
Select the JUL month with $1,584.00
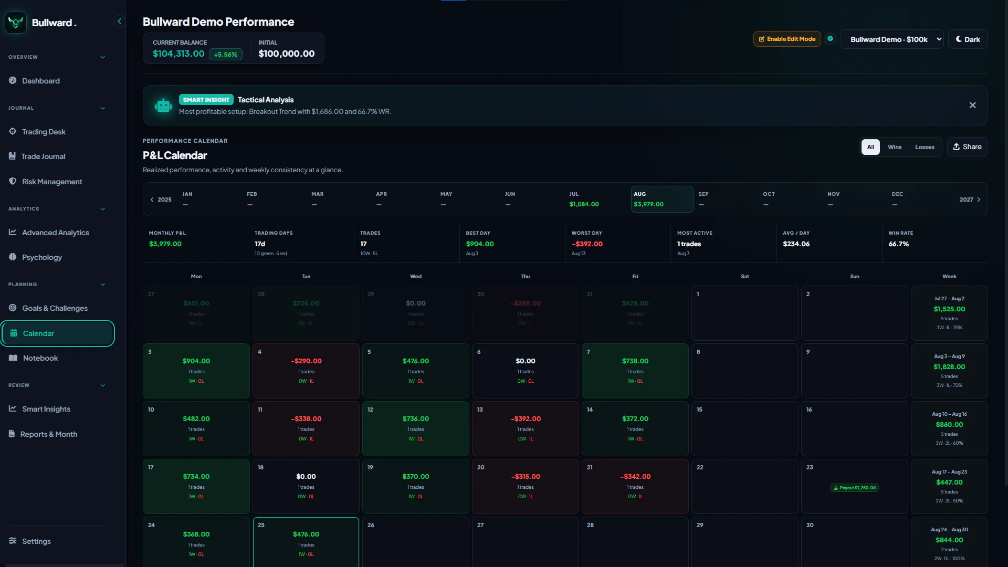pyautogui.click(x=598, y=199)
